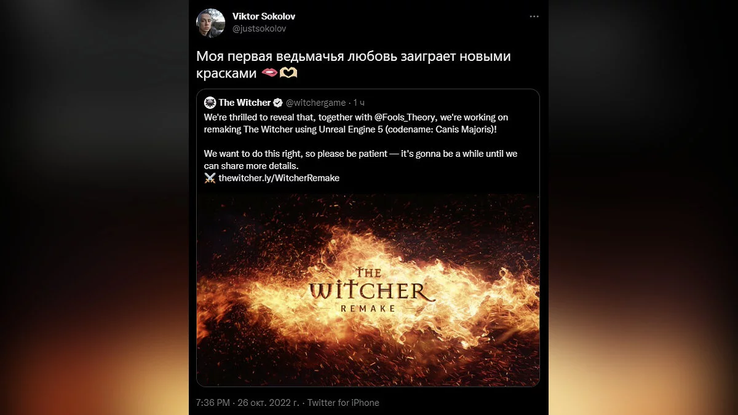The width and height of the screenshot is (738, 415).
Task: Open the Twitter for iPhone source link
Action: [x=343, y=403]
